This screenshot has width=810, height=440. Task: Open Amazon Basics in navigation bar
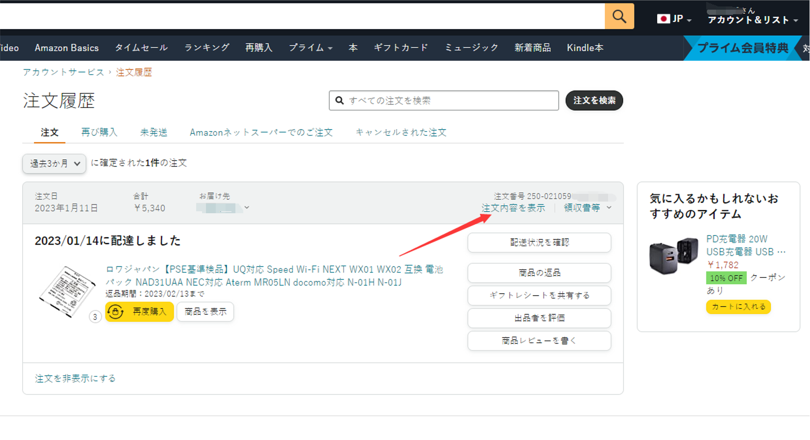(67, 48)
